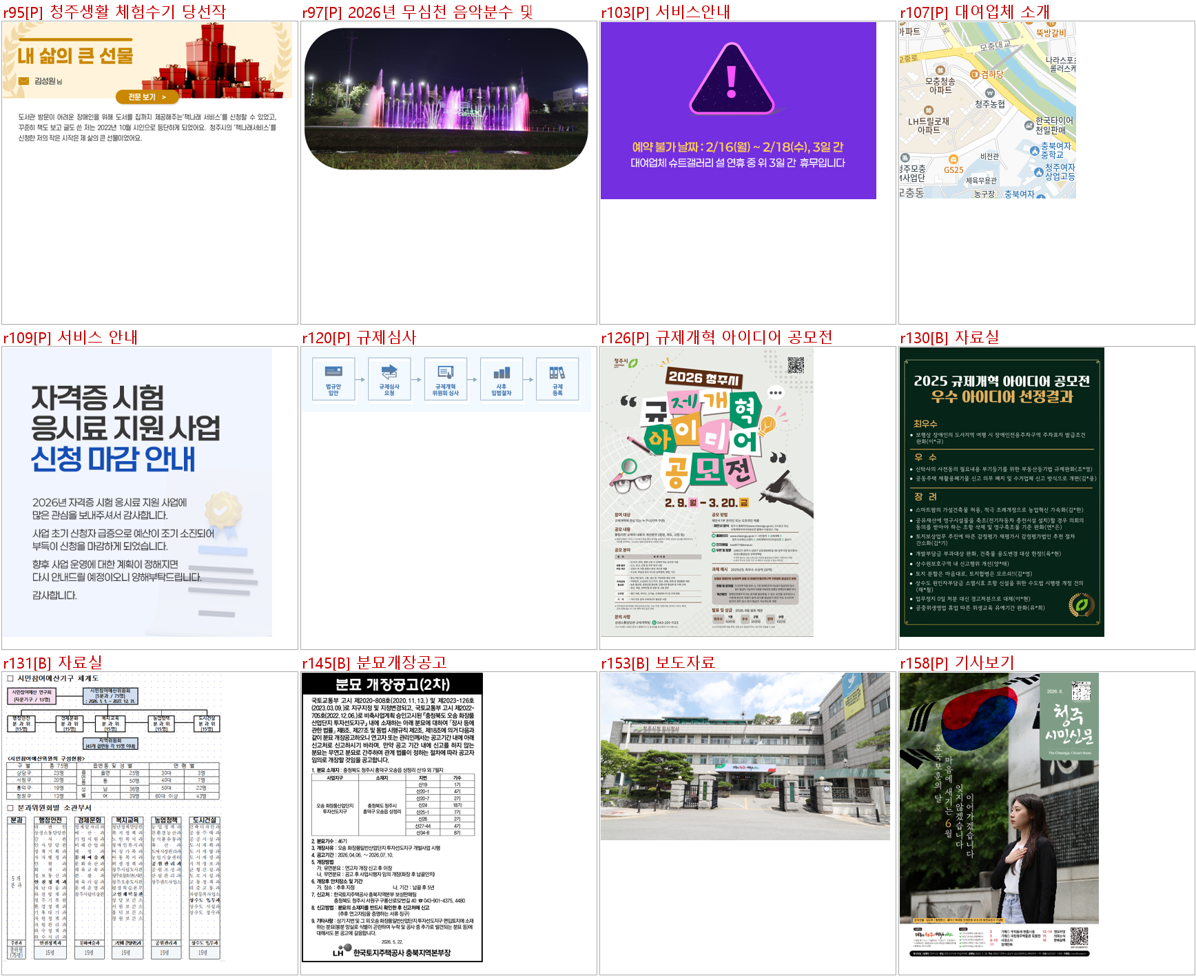Image resolution: width=1196 pixels, height=976 pixels.
Task: Open the r158 기사보기 label
Action: tap(957, 662)
